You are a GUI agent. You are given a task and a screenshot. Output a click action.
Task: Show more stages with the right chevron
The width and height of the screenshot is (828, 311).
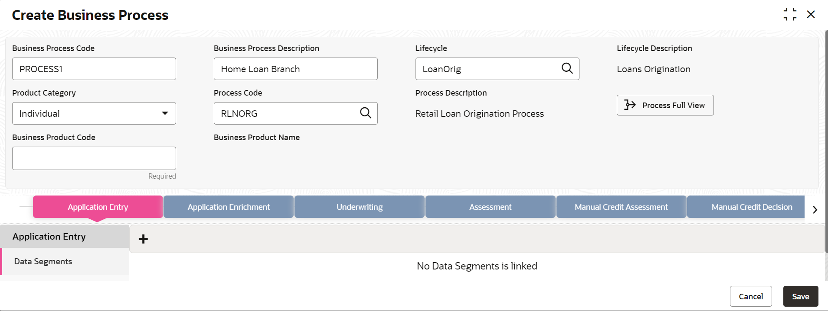(815, 210)
